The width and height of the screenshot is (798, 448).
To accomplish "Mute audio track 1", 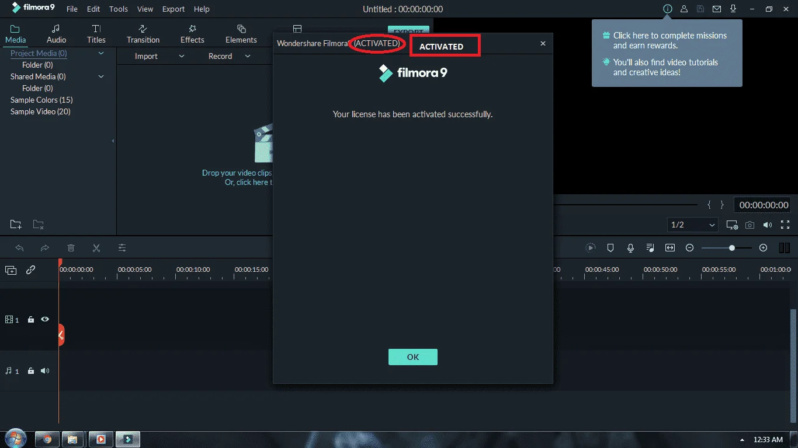I will (x=45, y=371).
